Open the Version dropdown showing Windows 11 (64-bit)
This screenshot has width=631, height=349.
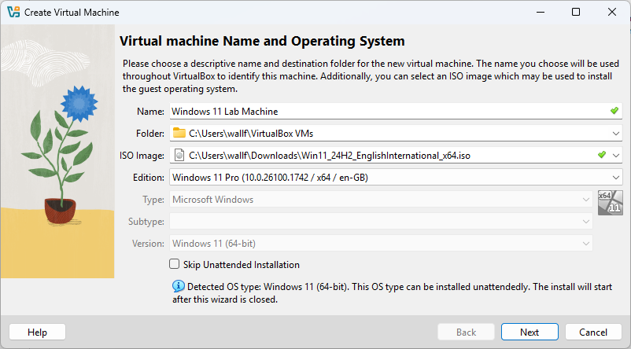pyautogui.click(x=381, y=244)
